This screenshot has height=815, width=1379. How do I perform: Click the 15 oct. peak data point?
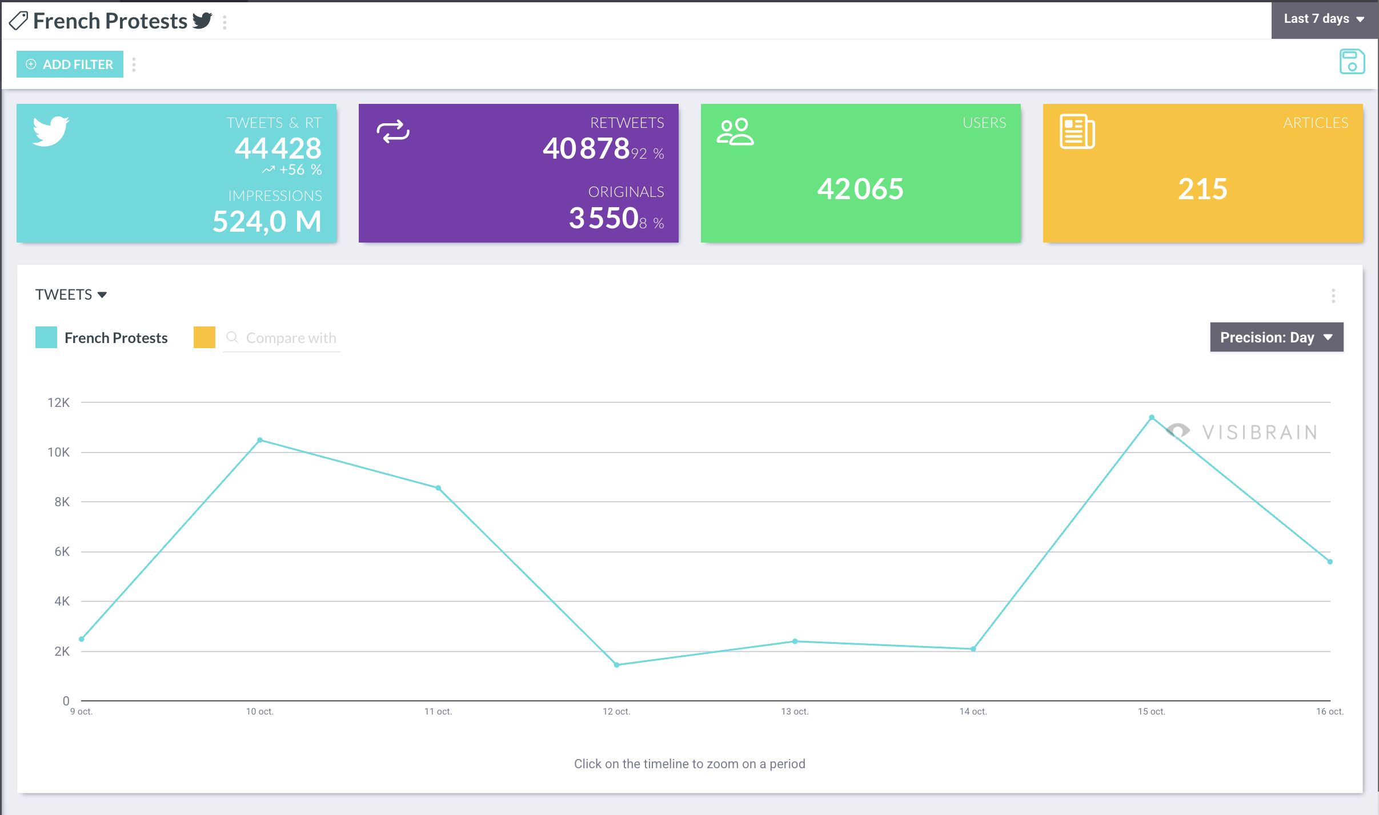click(x=1152, y=417)
